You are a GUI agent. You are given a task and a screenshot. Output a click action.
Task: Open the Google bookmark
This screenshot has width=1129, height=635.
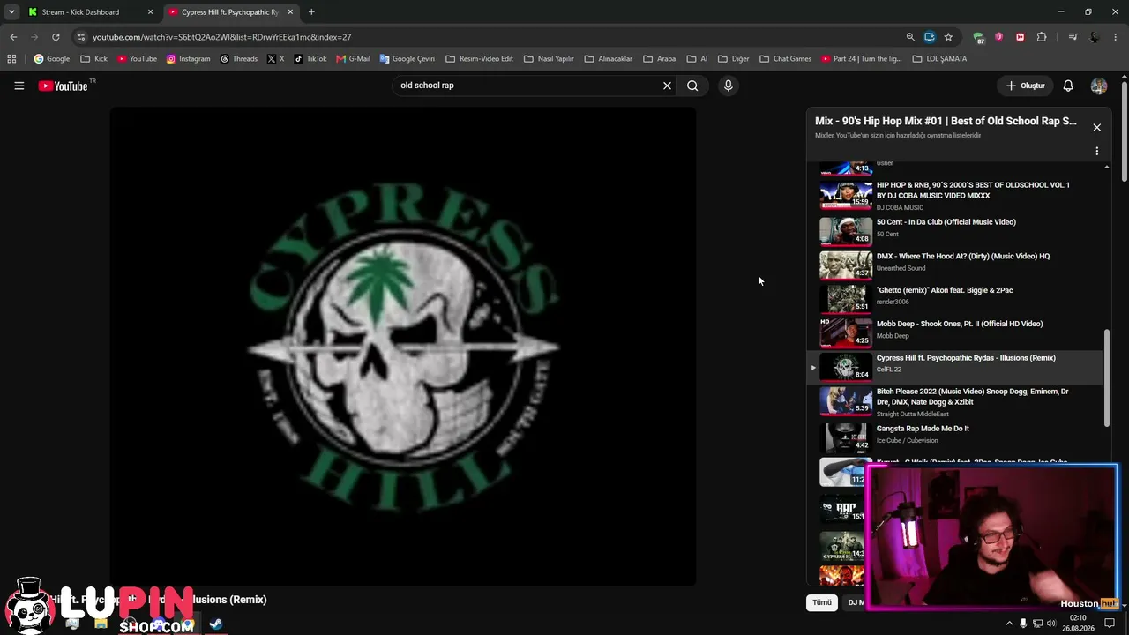pos(51,59)
